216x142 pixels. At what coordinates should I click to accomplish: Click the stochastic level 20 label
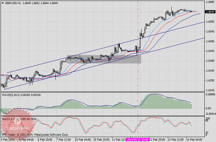(x=207, y=132)
